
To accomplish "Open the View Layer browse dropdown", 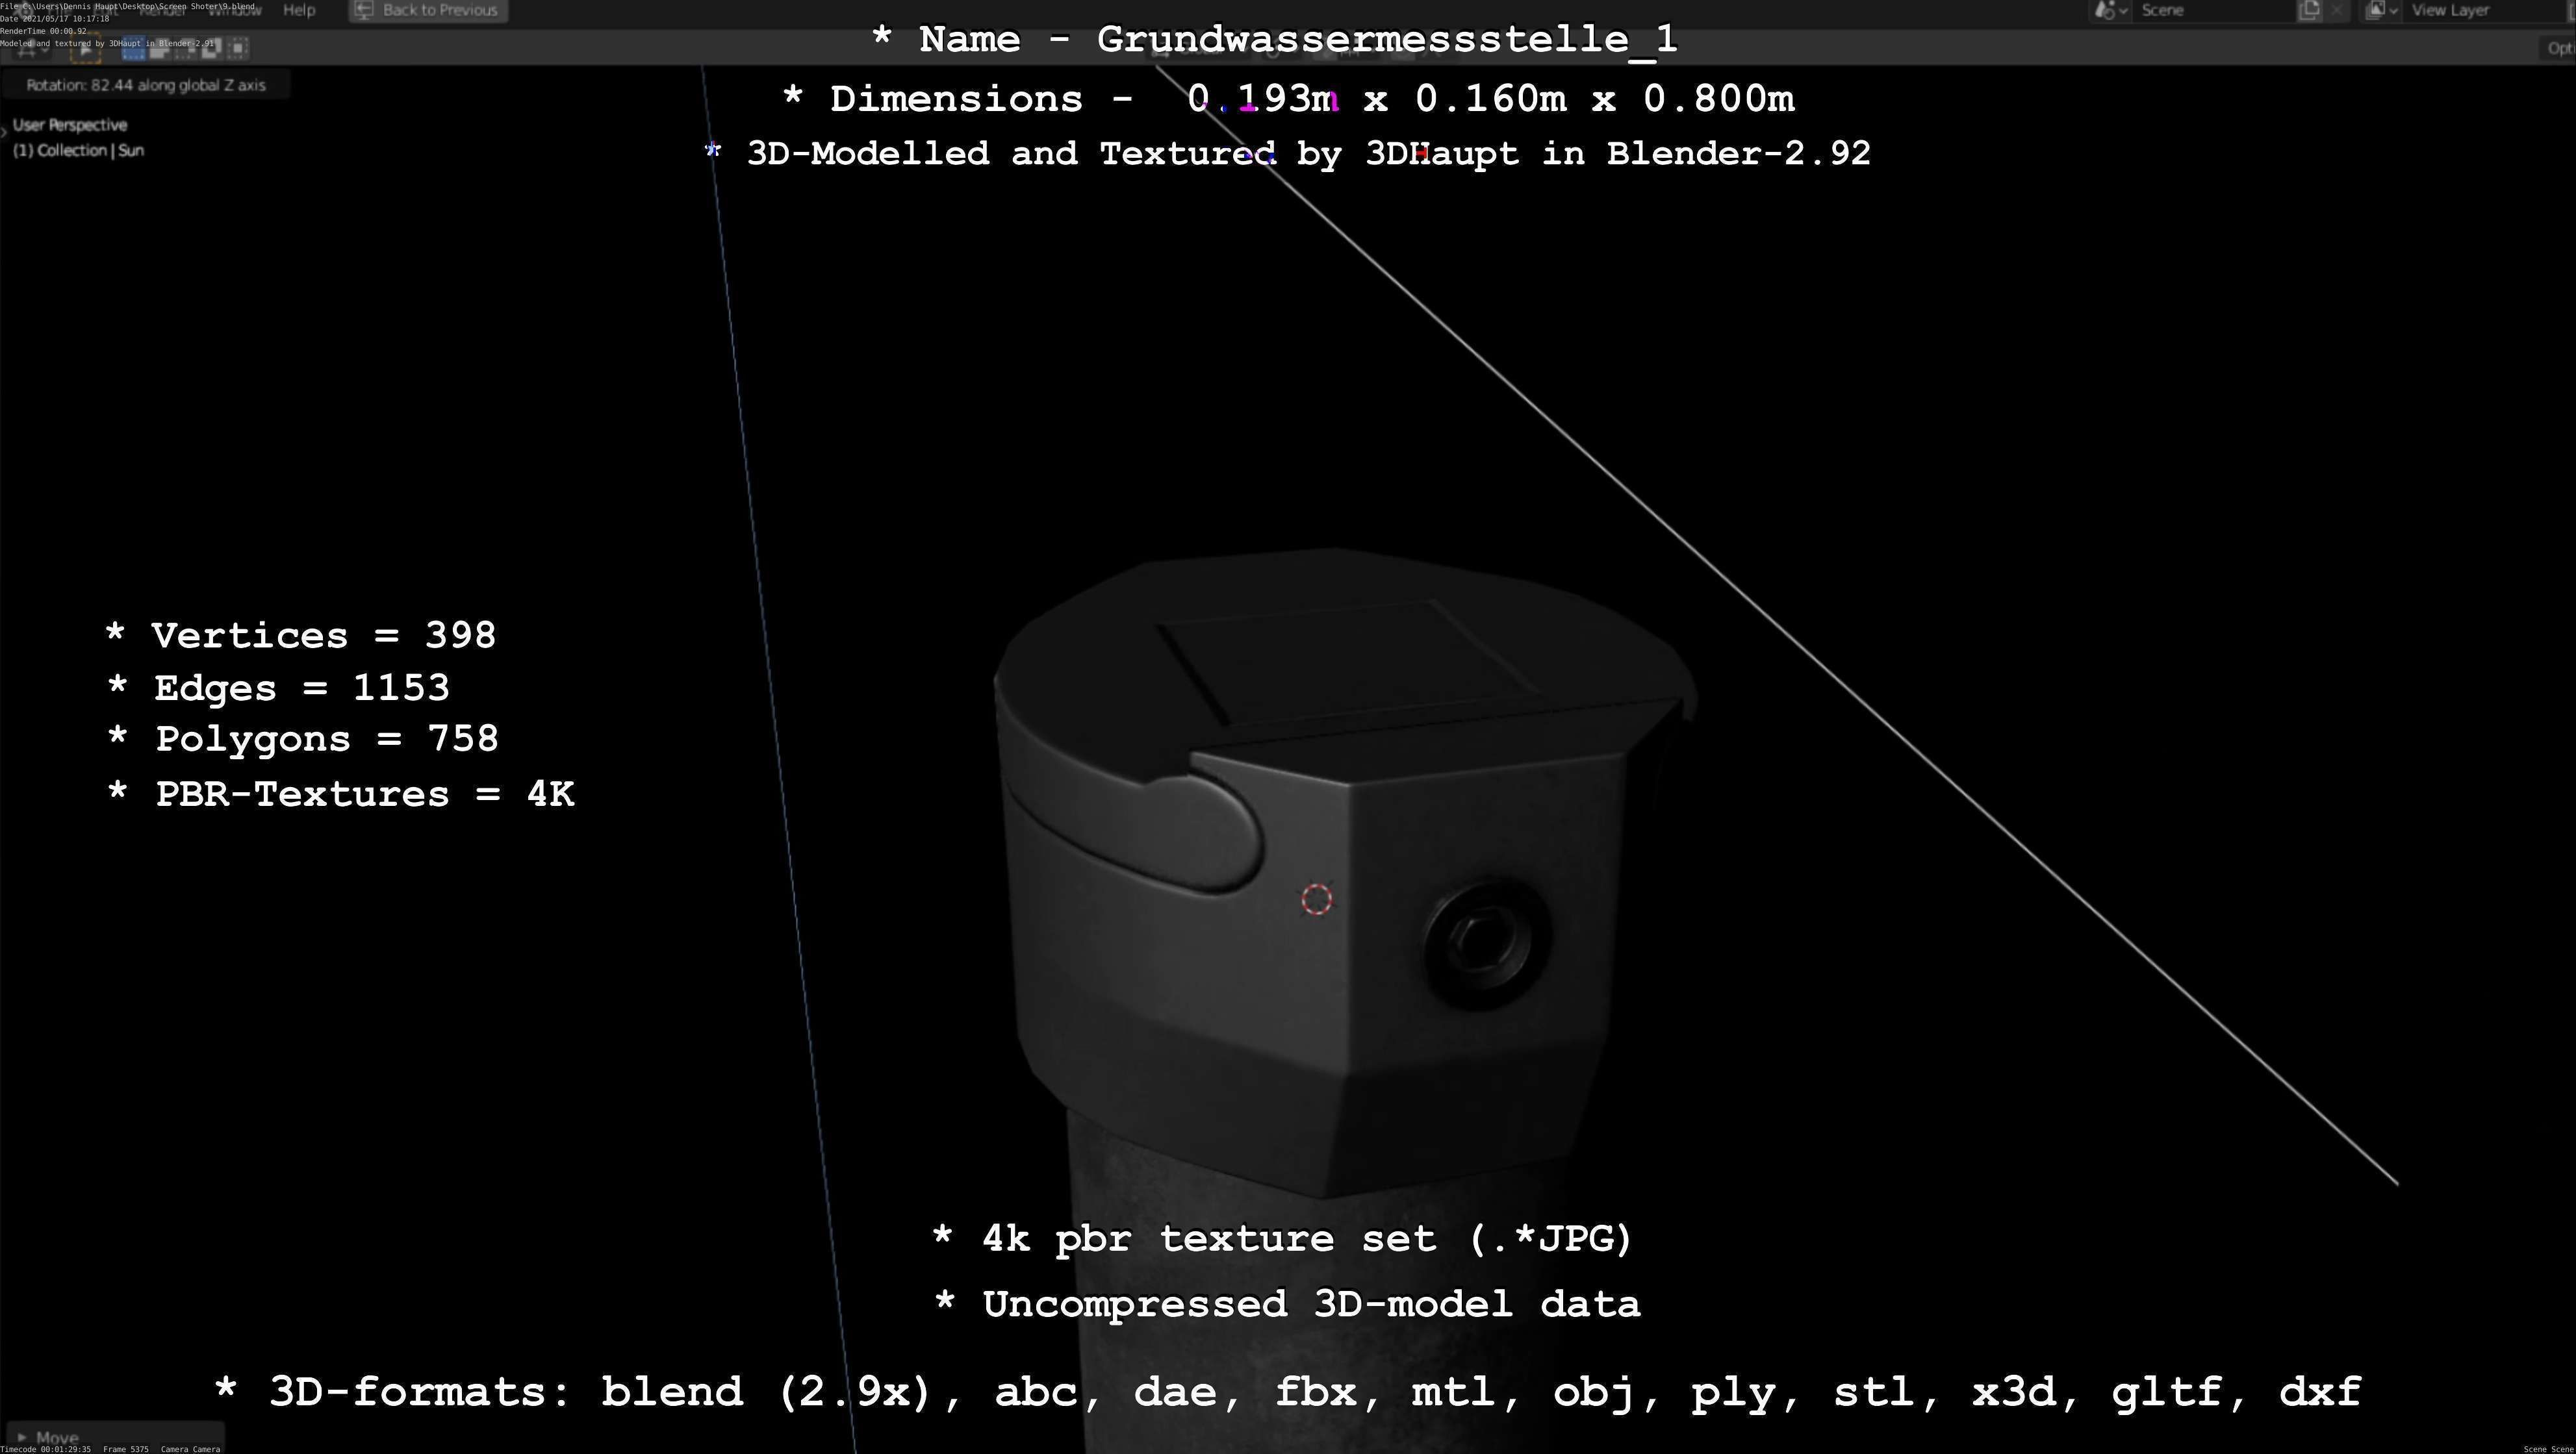I will pyautogui.click(x=2381, y=10).
